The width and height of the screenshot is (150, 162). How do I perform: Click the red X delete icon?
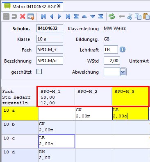tap(23, 16)
